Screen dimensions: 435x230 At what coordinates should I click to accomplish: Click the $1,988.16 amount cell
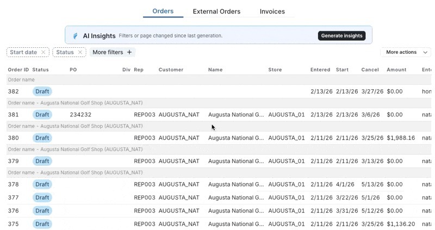point(401,138)
